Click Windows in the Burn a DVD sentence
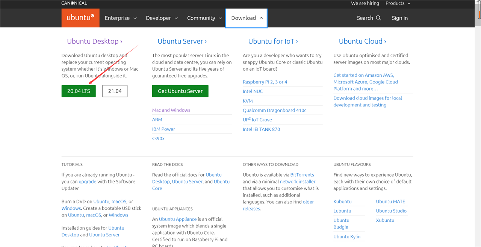This screenshot has width=481, height=247. 71,208
